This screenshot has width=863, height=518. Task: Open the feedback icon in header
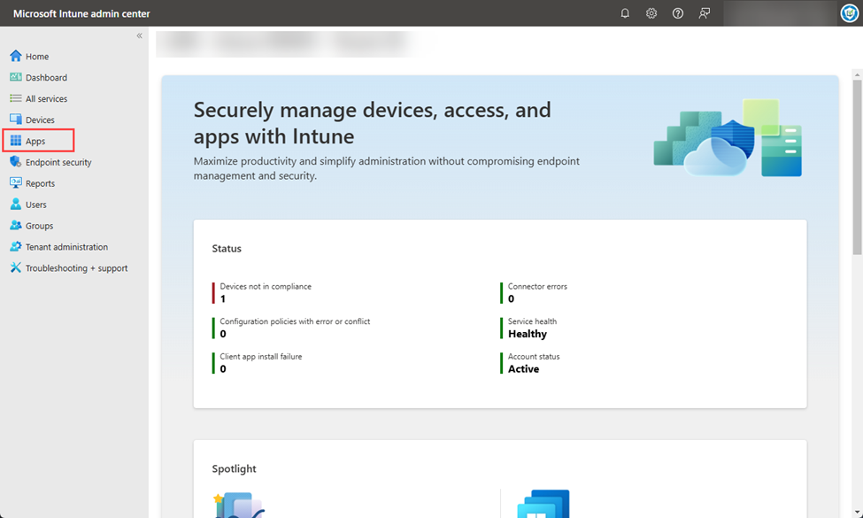tap(705, 13)
